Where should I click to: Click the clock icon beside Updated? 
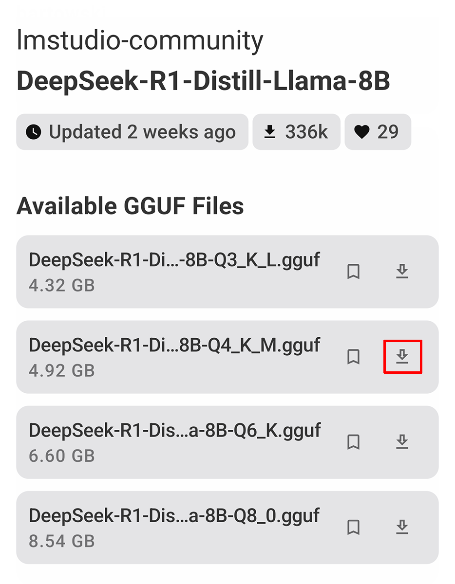tap(34, 132)
